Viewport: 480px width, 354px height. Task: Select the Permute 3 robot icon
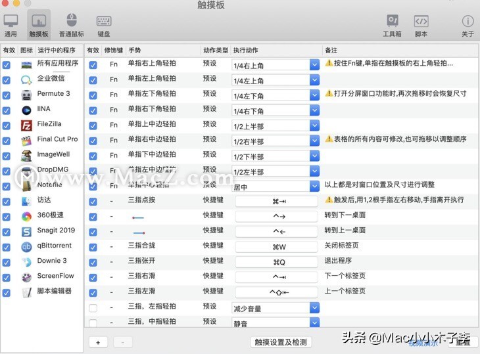[26, 95]
